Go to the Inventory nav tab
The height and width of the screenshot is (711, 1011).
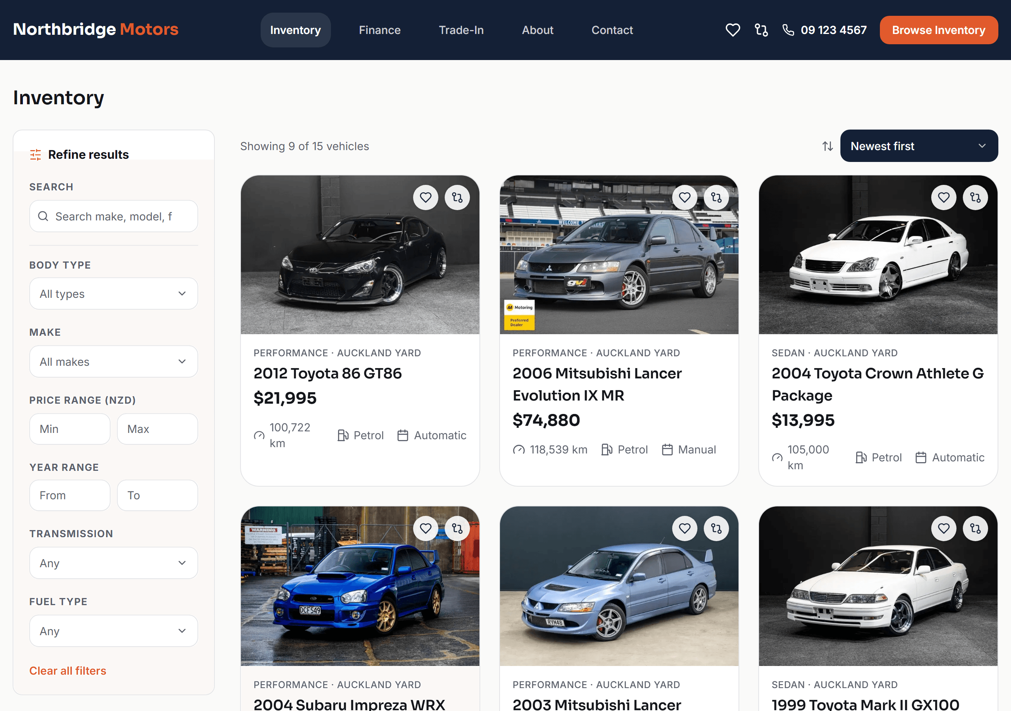click(x=295, y=30)
